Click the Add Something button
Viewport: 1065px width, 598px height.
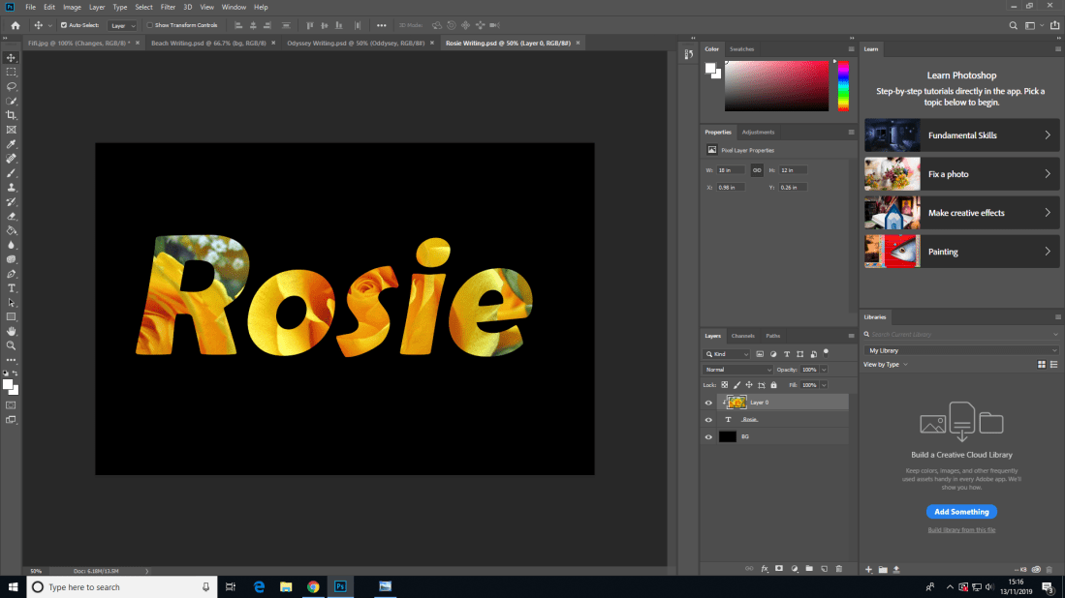[961, 512]
